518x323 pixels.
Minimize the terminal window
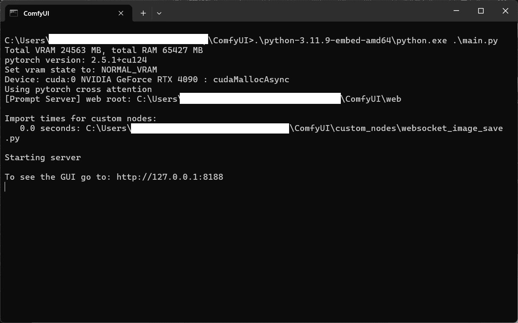coord(456,11)
